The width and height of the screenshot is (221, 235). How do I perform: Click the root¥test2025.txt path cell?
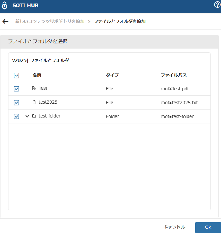tap(179, 103)
